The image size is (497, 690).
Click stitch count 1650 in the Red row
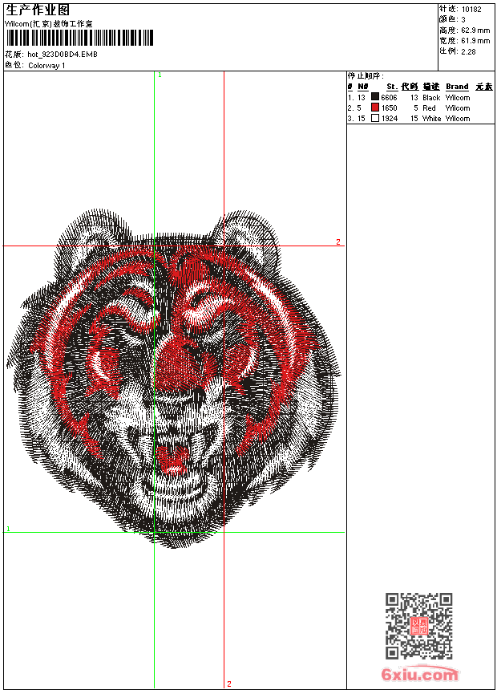(x=389, y=108)
